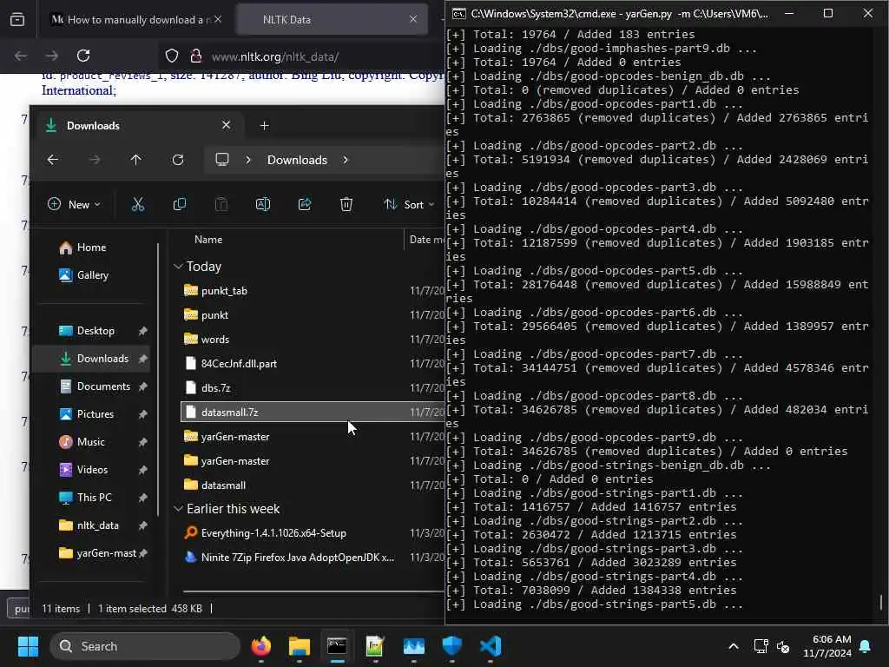Expand chevron before Downloads in address bar
This screenshot has height=667, width=889.
click(248, 160)
